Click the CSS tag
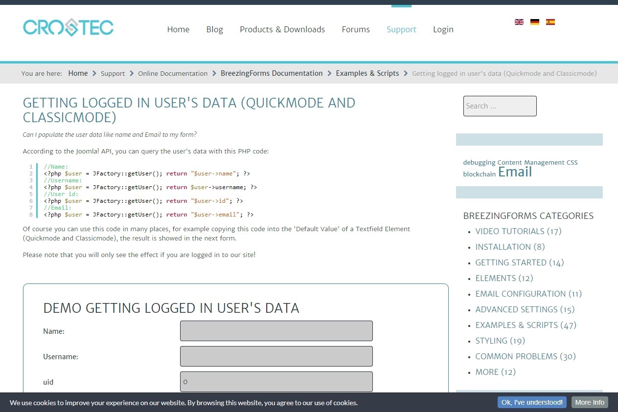The width and height of the screenshot is (618, 412). tap(572, 162)
